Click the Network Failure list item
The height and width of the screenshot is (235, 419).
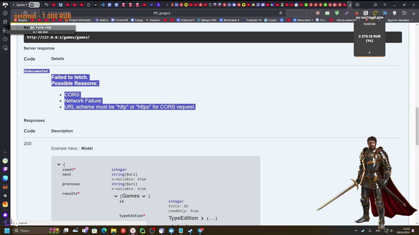(x=82, y=101)
